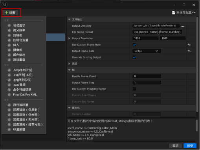The width and height of the screenshot is (200, 150).
Task: Toggle the Override Existing Output checkbox
Action: tap(134, 57)
